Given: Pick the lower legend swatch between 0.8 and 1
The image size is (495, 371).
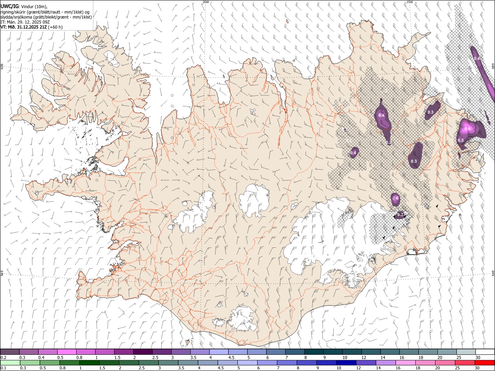Looking at the screenshot, I should [x=70, y=362].
